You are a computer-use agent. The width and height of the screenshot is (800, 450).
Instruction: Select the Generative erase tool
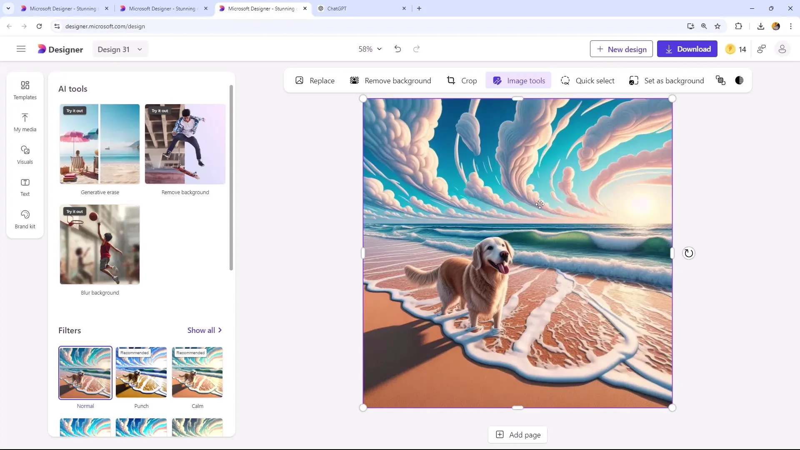tap(99, 144)
